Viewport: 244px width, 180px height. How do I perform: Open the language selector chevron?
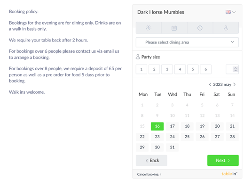point(234,12)
